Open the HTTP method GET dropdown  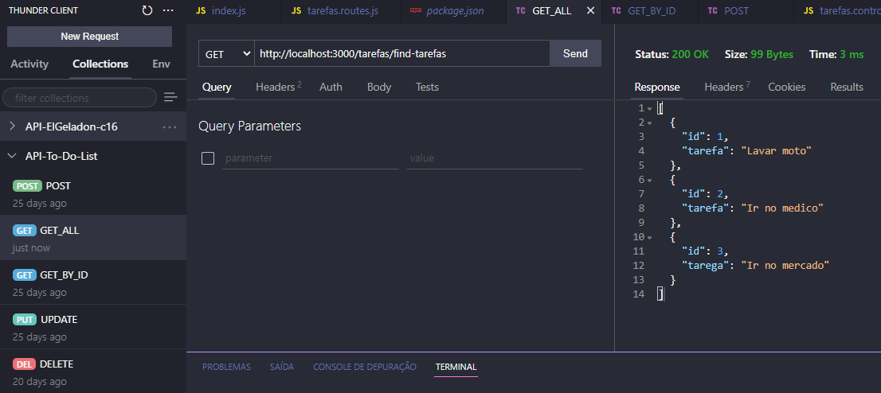(226, 54)
